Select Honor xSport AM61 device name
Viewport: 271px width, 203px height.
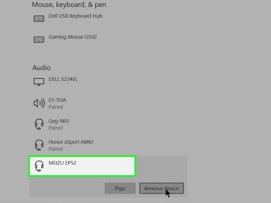point(71,142)
